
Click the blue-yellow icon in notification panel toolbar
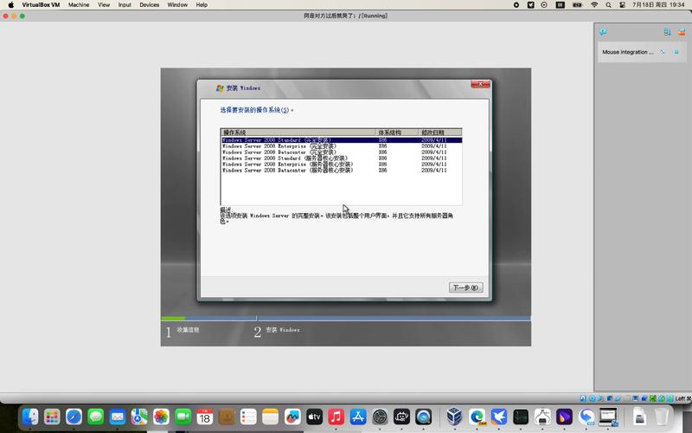pos(667,32)
